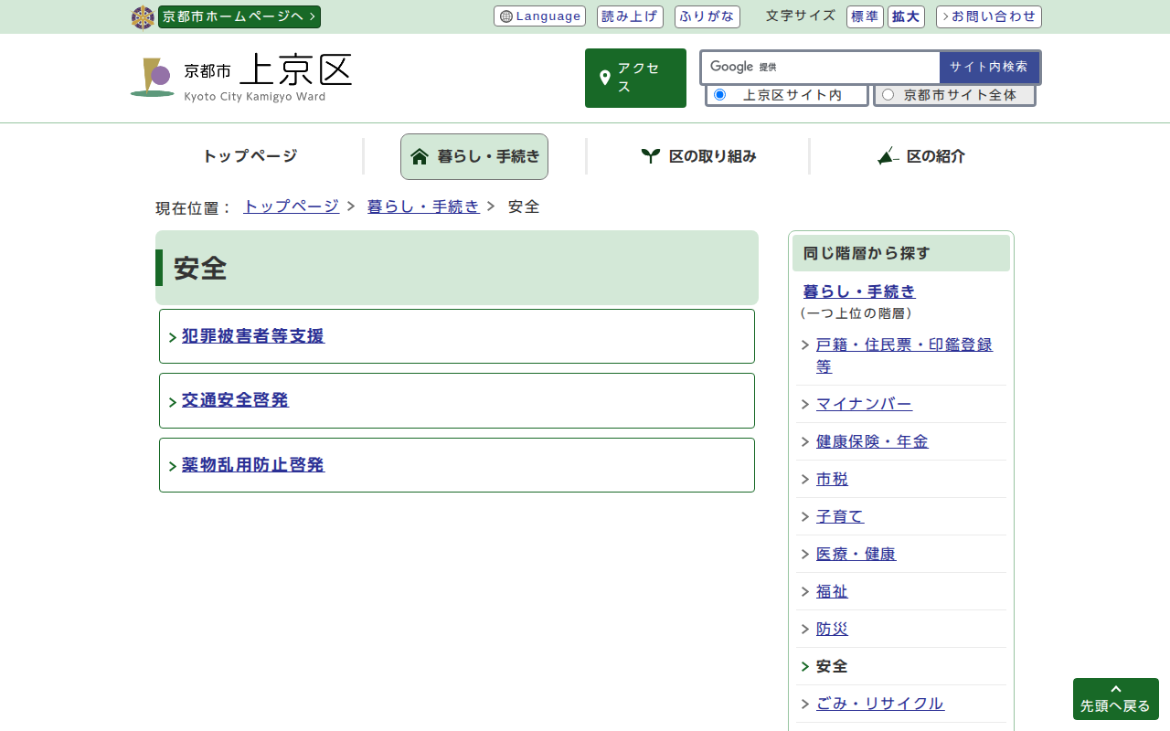Expand the 薬物乱用防止啓発 chevron
Screen dimensions: 1170x731
point(173,467)
